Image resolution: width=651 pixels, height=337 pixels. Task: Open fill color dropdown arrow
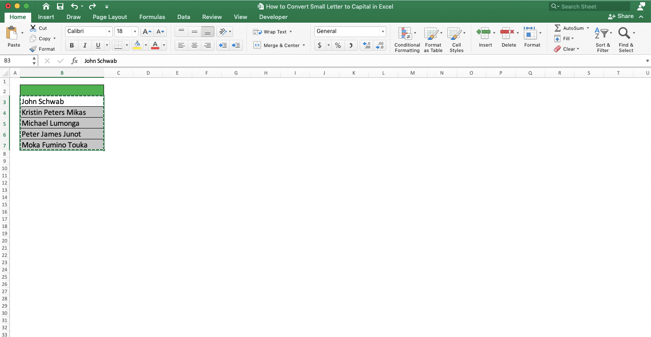coord(146,45)
